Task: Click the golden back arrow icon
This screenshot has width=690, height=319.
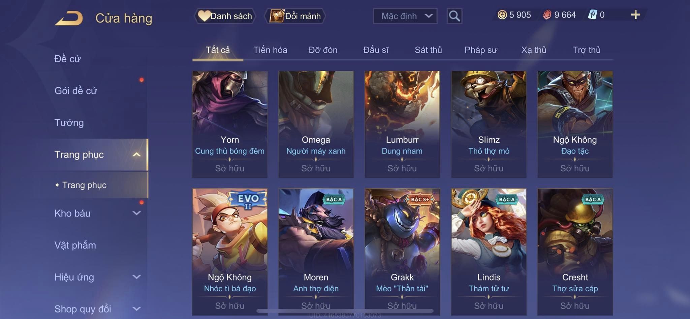Action: click(x=69, y=18)
